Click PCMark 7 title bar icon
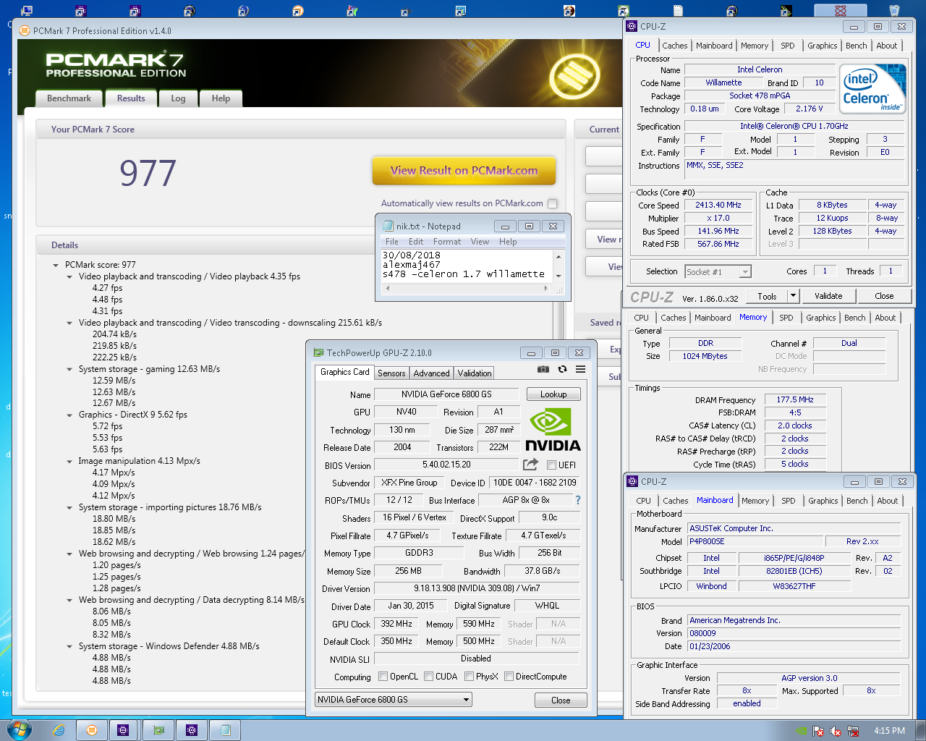 click(25, 30)
